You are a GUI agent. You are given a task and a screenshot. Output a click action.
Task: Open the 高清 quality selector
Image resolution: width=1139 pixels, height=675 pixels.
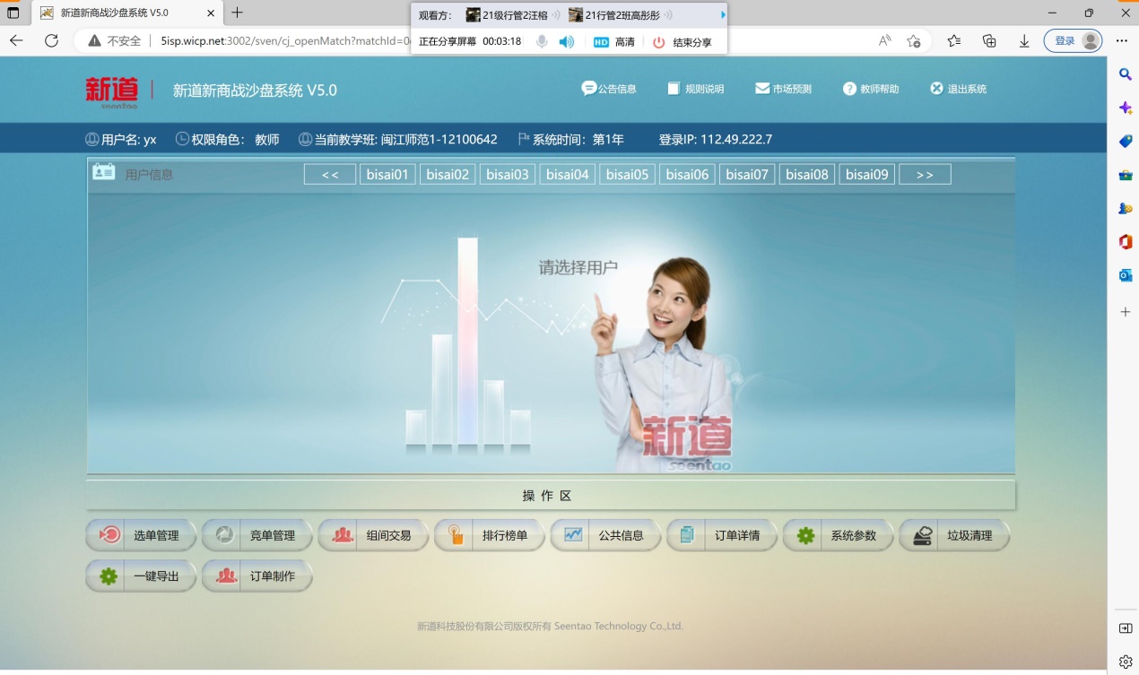point(614,42)
